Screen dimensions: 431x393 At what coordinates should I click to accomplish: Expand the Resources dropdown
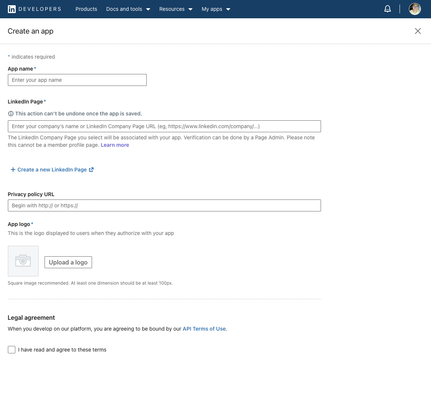[176, 9]
